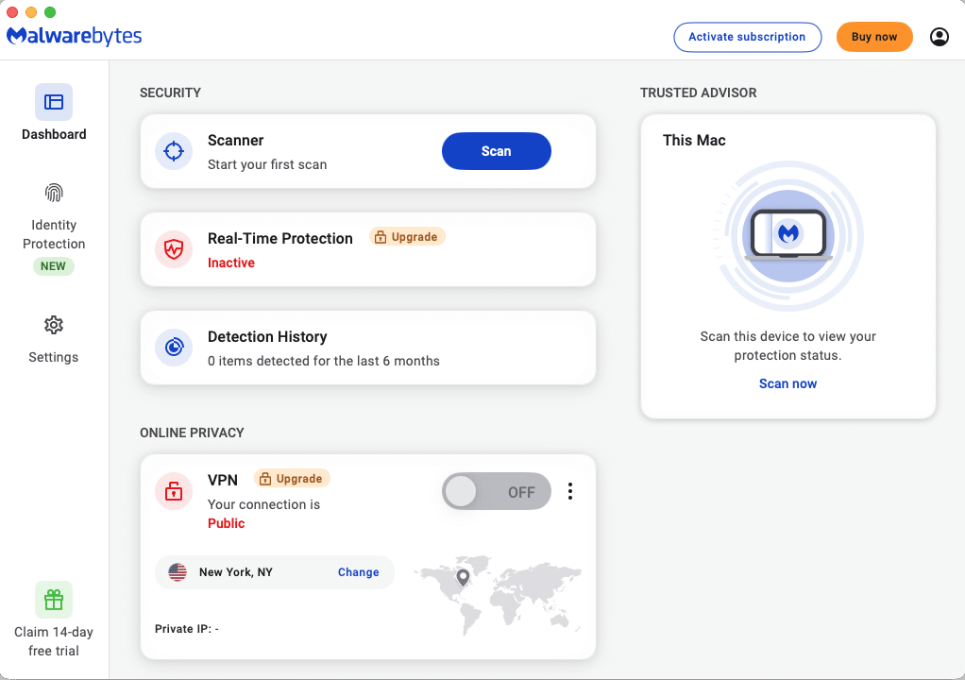The width and height of the screenshot is (965, 680).
Task: Click the Real-Time Protection title
Action: click(280, 238)
